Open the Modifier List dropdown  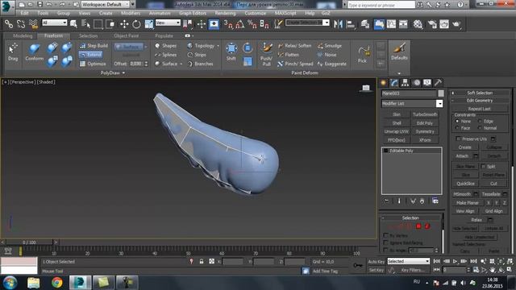[439, 104]
